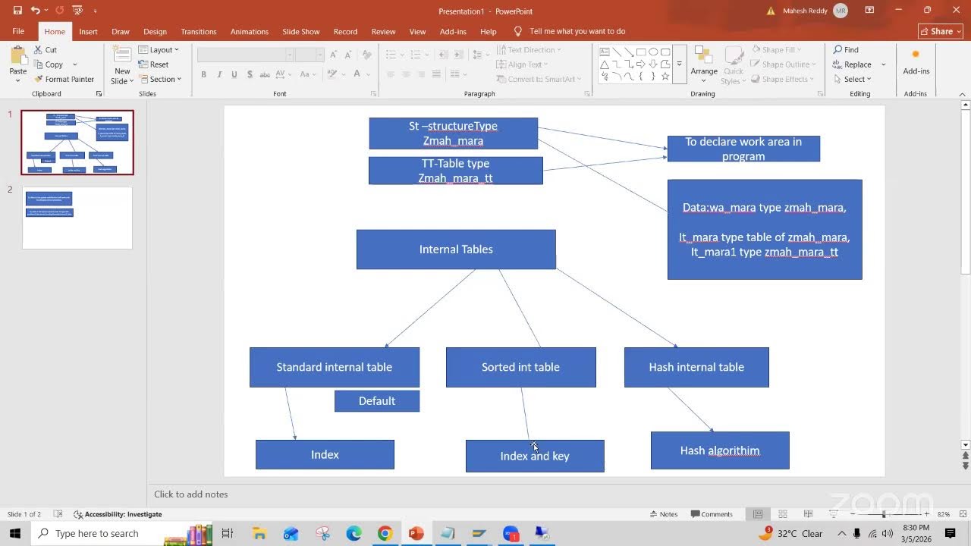The width and height of the screenshot is (971, 546).
Task: Open the File menu
Action: click(x=18, y=31)
